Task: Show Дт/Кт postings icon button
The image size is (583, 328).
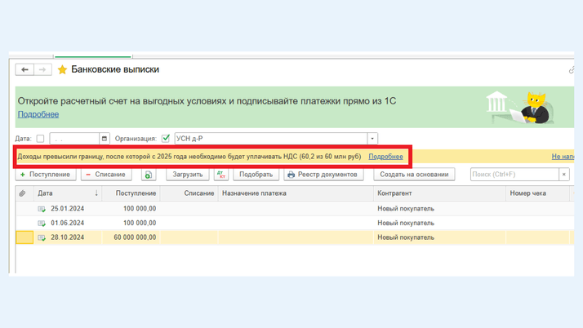Action: coord(221,175)
